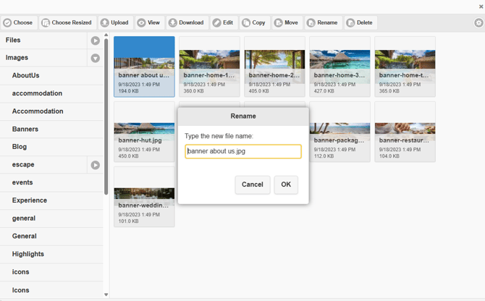Expand the Files folder arrow

click(95, 41)
